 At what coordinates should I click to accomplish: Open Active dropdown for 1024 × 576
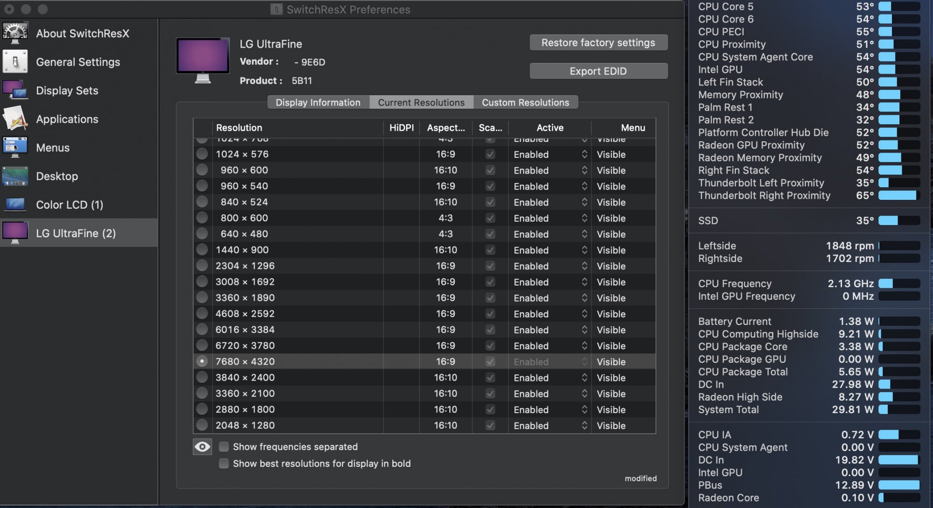(x=550, y=154)
